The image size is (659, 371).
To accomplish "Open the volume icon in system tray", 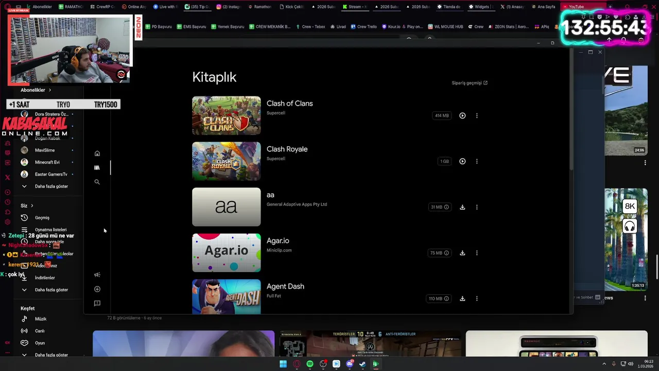I will (x=631, y=364).
